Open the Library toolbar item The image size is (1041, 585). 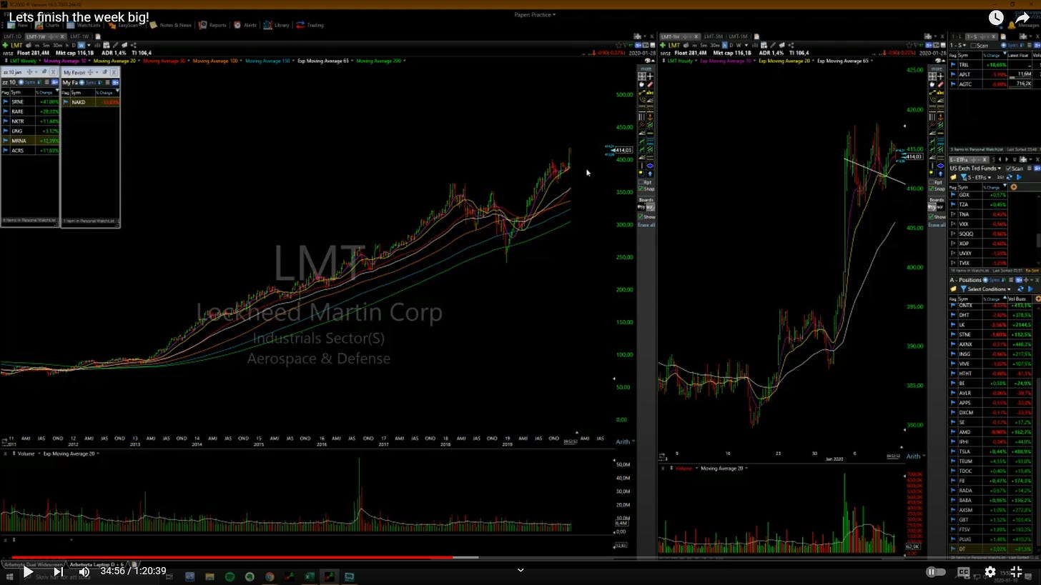(277, 25)
